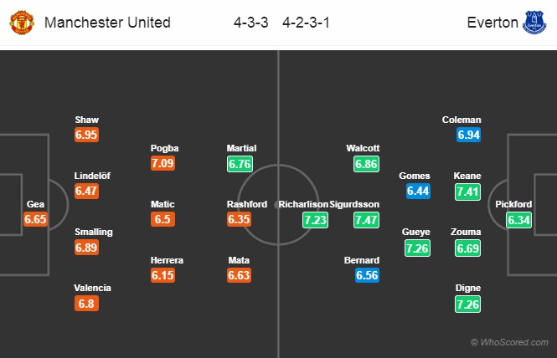557x358 pixels.
Task: Click the 4-3-3 formation label
Action: coord(250,23)
